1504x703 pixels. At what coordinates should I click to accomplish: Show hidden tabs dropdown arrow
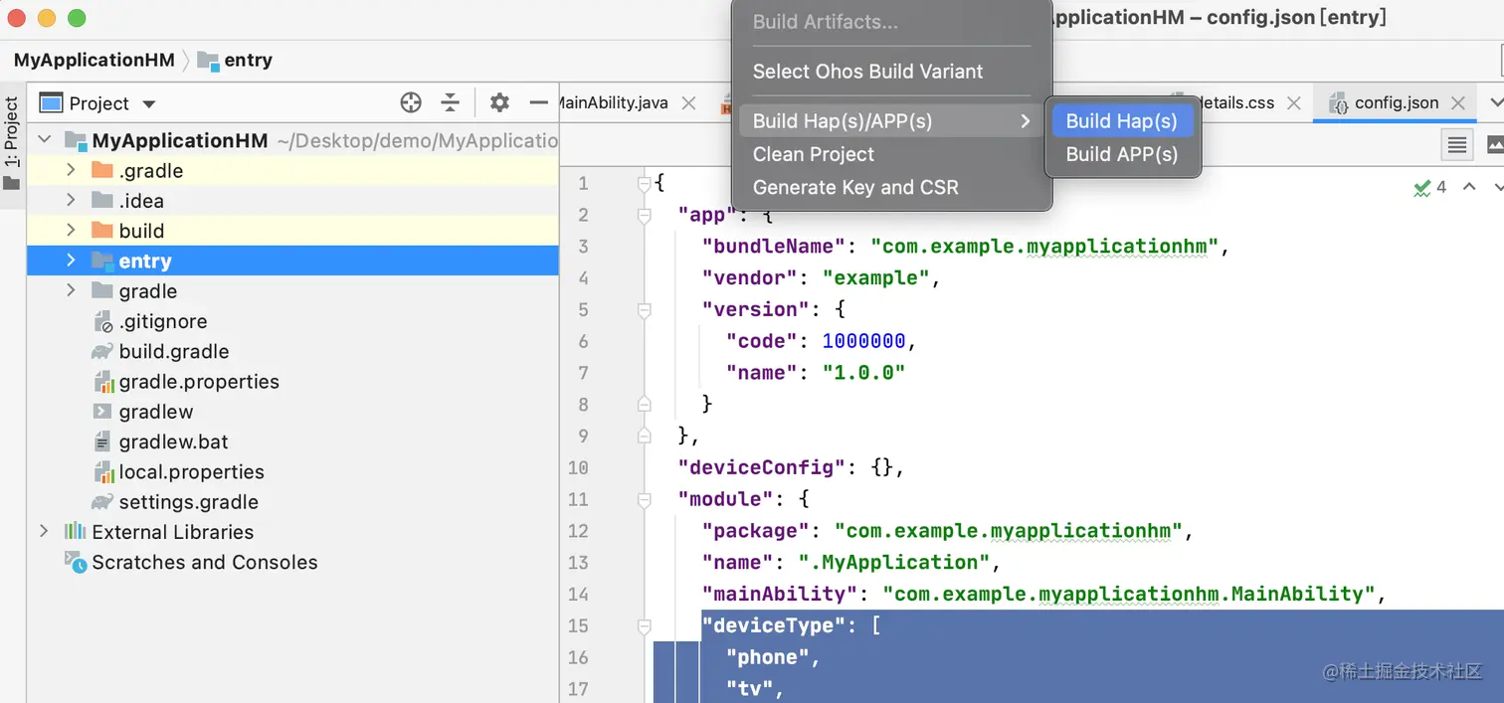tap(1495, 102)
